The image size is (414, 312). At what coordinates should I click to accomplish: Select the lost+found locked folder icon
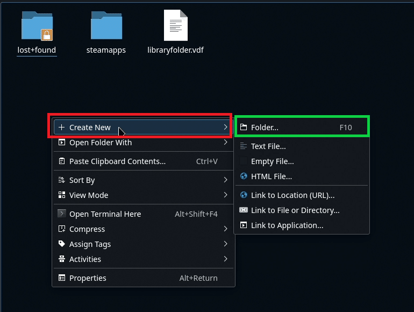[37, 26]
